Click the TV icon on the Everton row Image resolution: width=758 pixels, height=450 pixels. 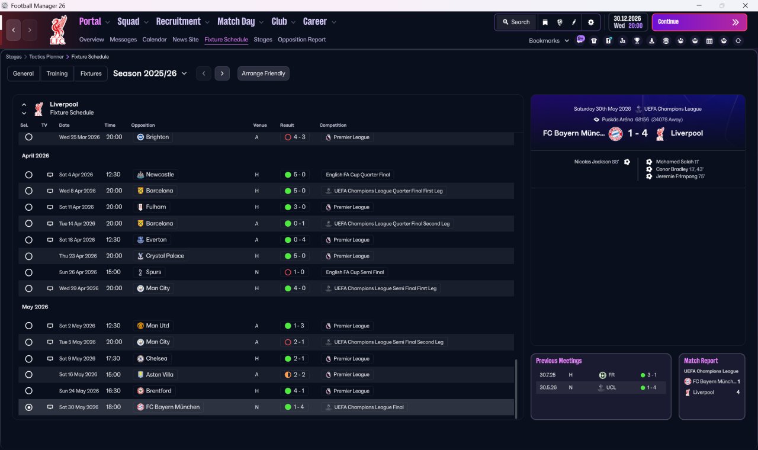[50, 240]
